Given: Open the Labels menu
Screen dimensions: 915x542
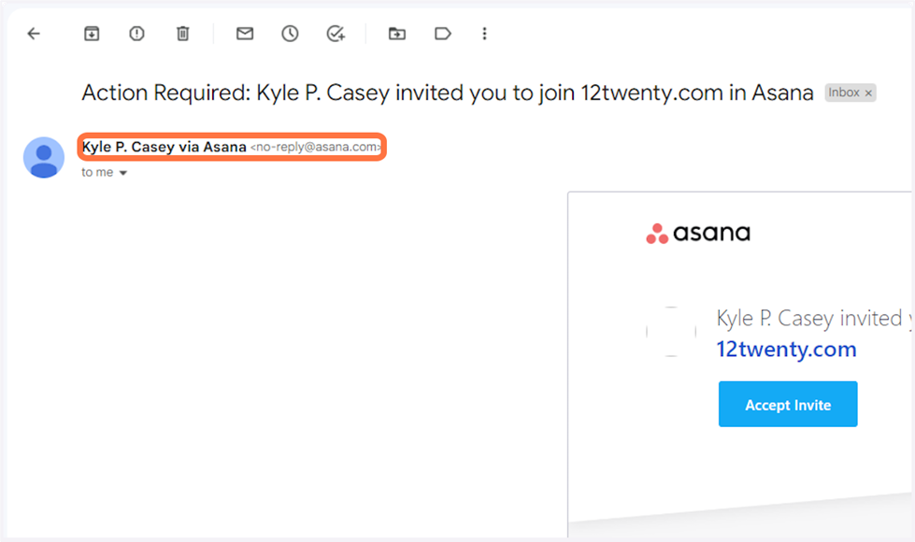Looking at the screenshot, I should pyautogui.click(x=443, y=34).
